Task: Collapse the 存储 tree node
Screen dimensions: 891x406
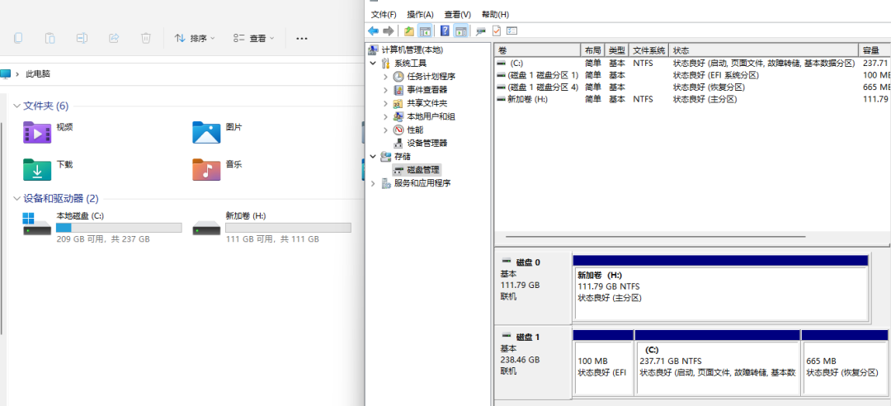Action: click(373, 156)
